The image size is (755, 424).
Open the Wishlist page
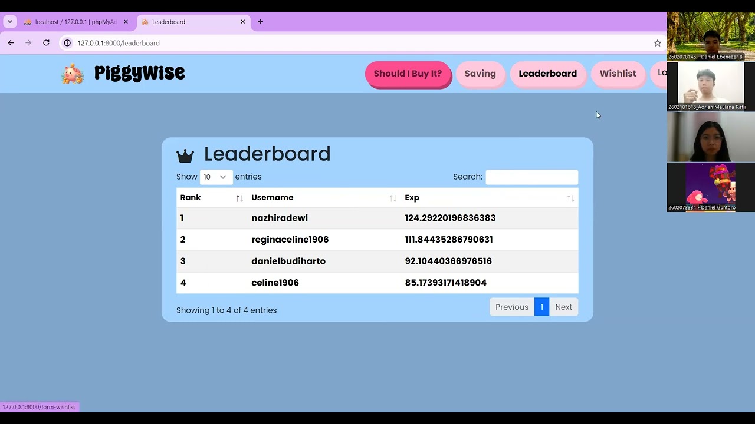tap(618, 74)
